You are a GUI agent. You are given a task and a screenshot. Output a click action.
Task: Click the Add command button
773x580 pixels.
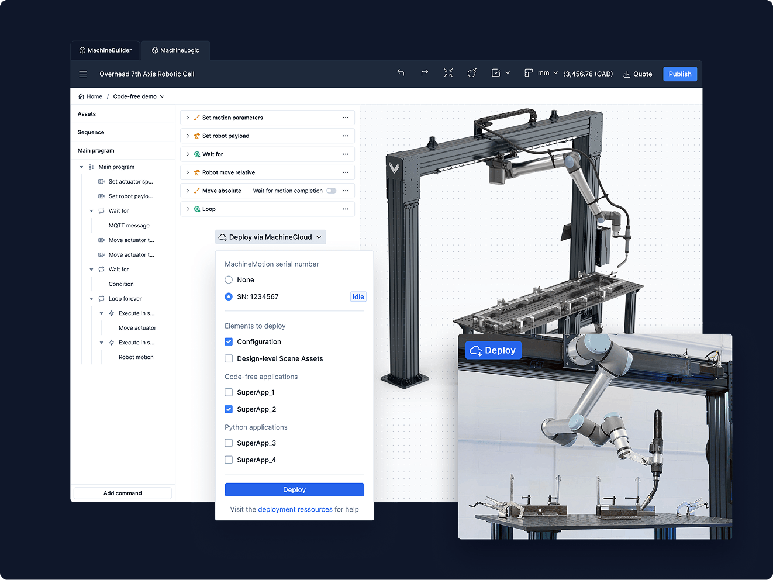click(x=123, y=493)
